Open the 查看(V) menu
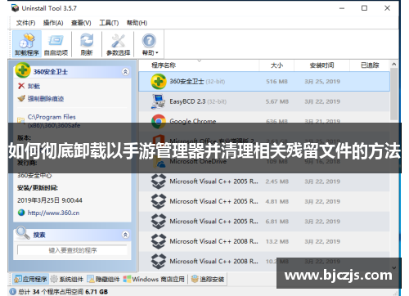This screenshot has width=409, height=296. pos(81,23)
